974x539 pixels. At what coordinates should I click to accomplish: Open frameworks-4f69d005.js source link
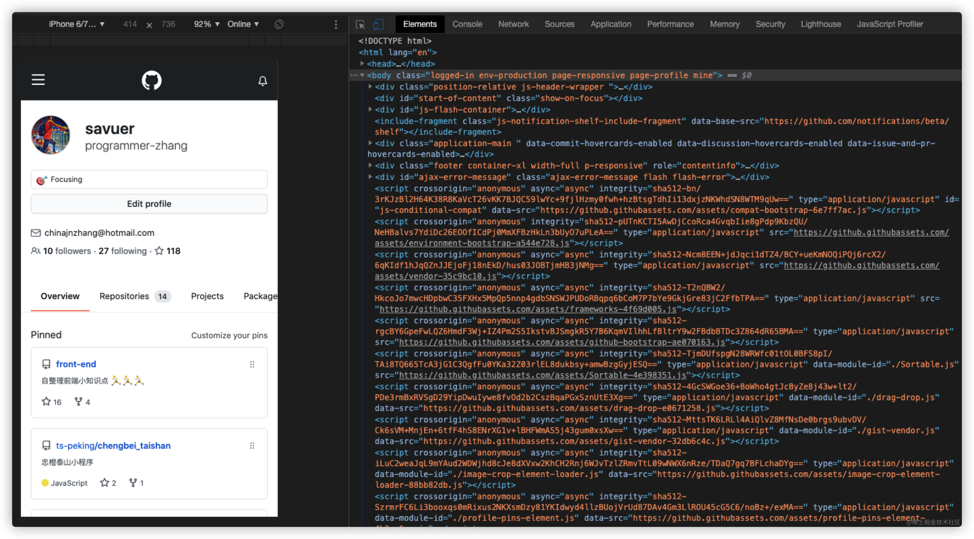pyautogui.click(x=528, y=309)
